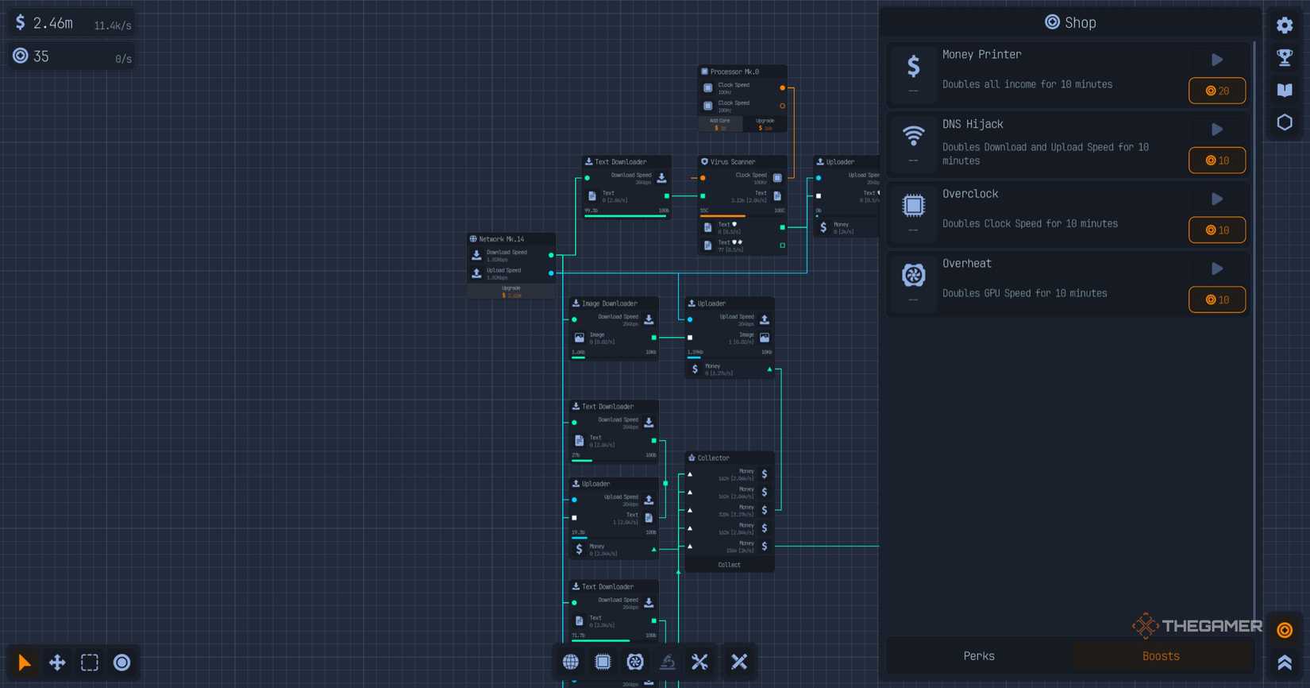This screenshot has height=688, width=1310.
Task: Activate the Money Printer boost play button
Action: 1216,60
